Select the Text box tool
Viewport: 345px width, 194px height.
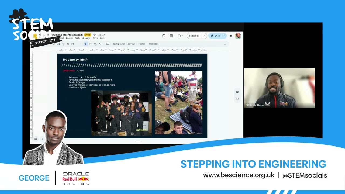click(x=90, y=44)
